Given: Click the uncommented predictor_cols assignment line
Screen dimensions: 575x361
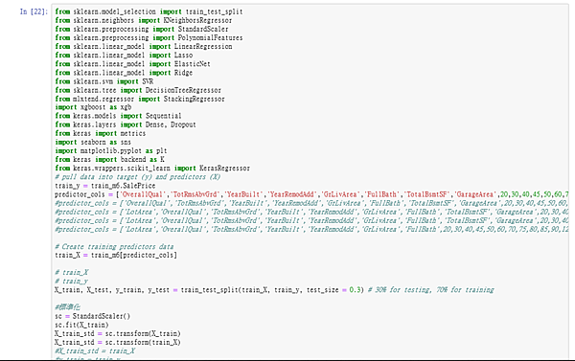Looking at the screenshot, I should [311, 194].
